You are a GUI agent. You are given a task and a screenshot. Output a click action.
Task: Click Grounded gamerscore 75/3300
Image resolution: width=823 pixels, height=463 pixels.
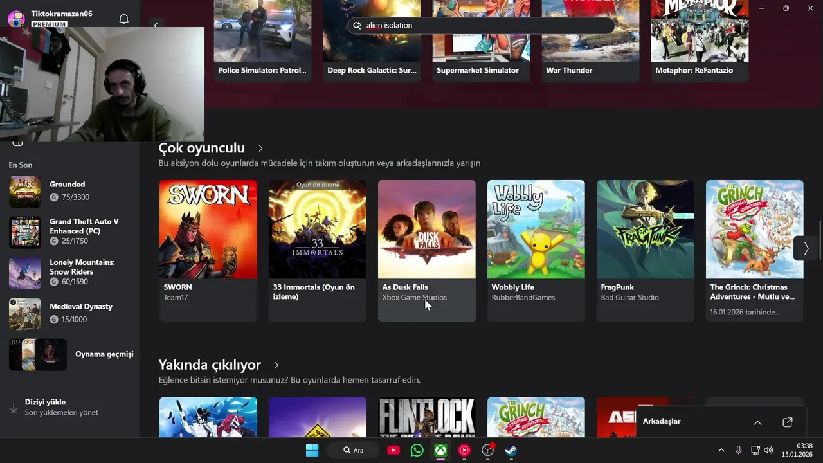coord(70,197)
